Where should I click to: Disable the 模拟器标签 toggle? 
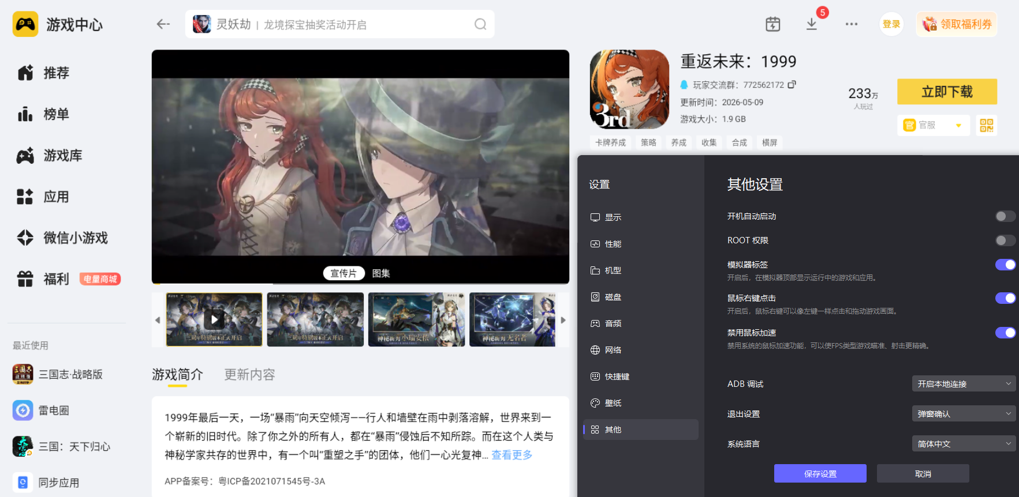click(1005, 265)
